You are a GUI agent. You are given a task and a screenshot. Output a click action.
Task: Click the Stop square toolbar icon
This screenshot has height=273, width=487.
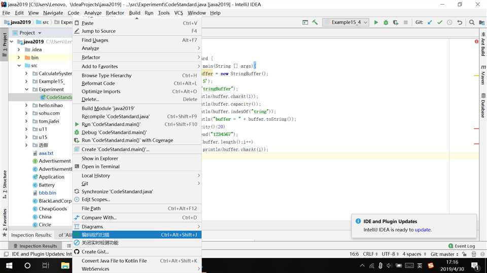point(405,22)
